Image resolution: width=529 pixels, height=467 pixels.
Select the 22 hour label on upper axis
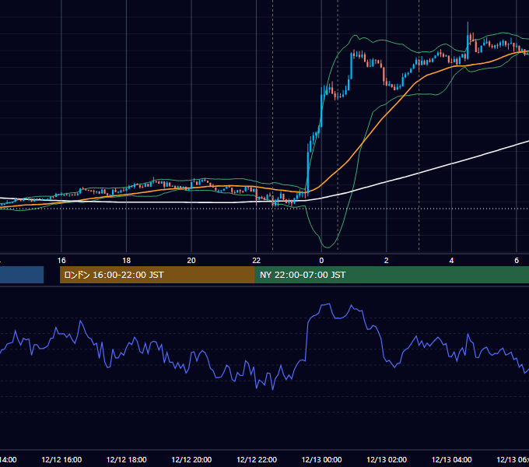pos(257,260)
